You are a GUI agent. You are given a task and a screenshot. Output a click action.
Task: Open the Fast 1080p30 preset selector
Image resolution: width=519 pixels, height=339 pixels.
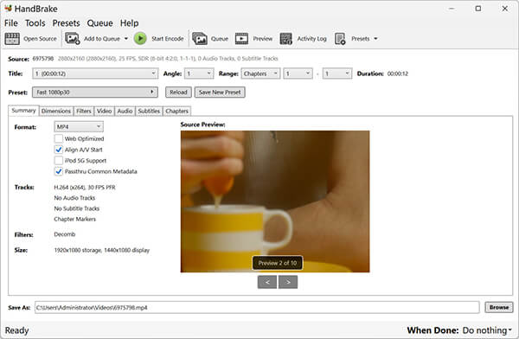pos(95,92)
